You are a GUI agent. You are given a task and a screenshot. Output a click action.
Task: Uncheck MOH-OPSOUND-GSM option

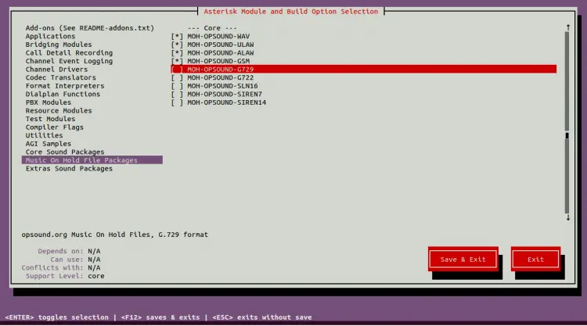pos(177,61)
